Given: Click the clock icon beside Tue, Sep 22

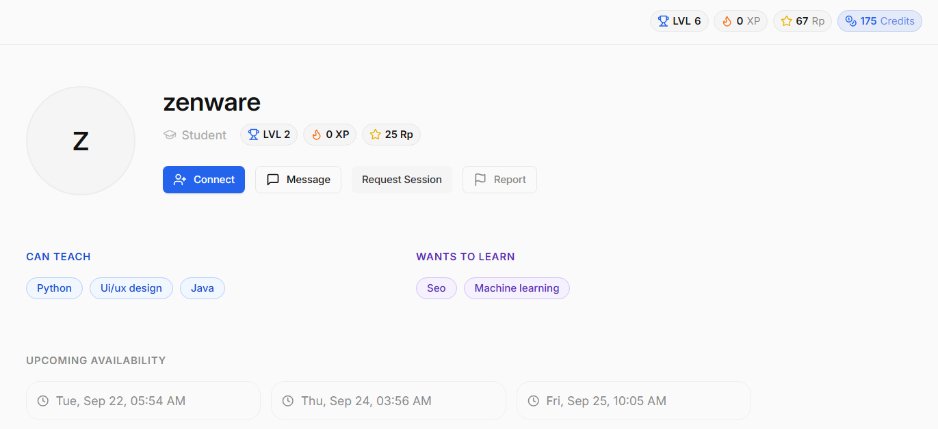Looking at the screenshot, I should [42, 401].
